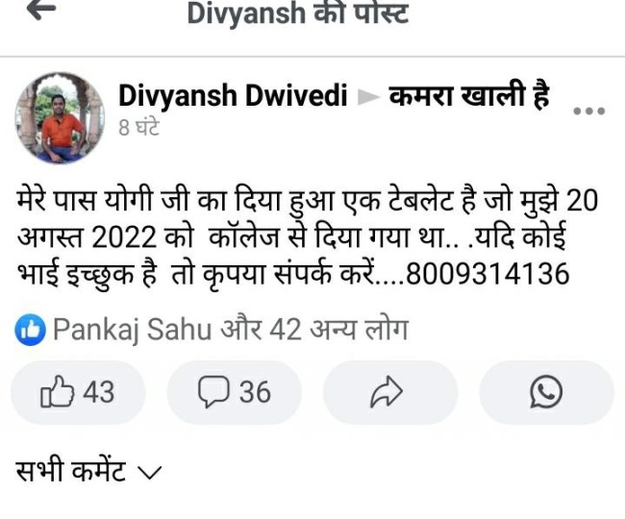View Pankaj Sahu और 42 अन्य लोग reactions
The image size is (625, 519).
coord(231,330)
